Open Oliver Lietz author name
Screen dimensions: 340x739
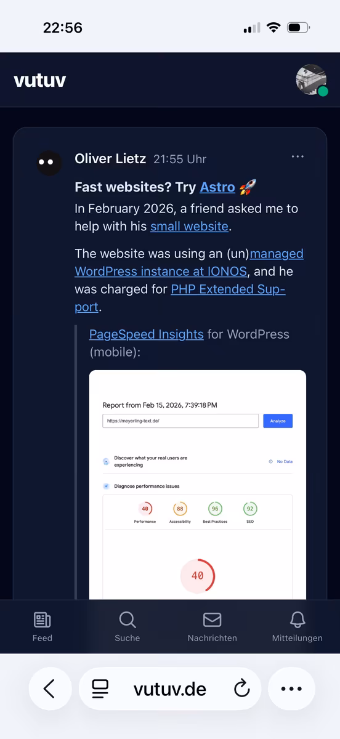(110, 159)
